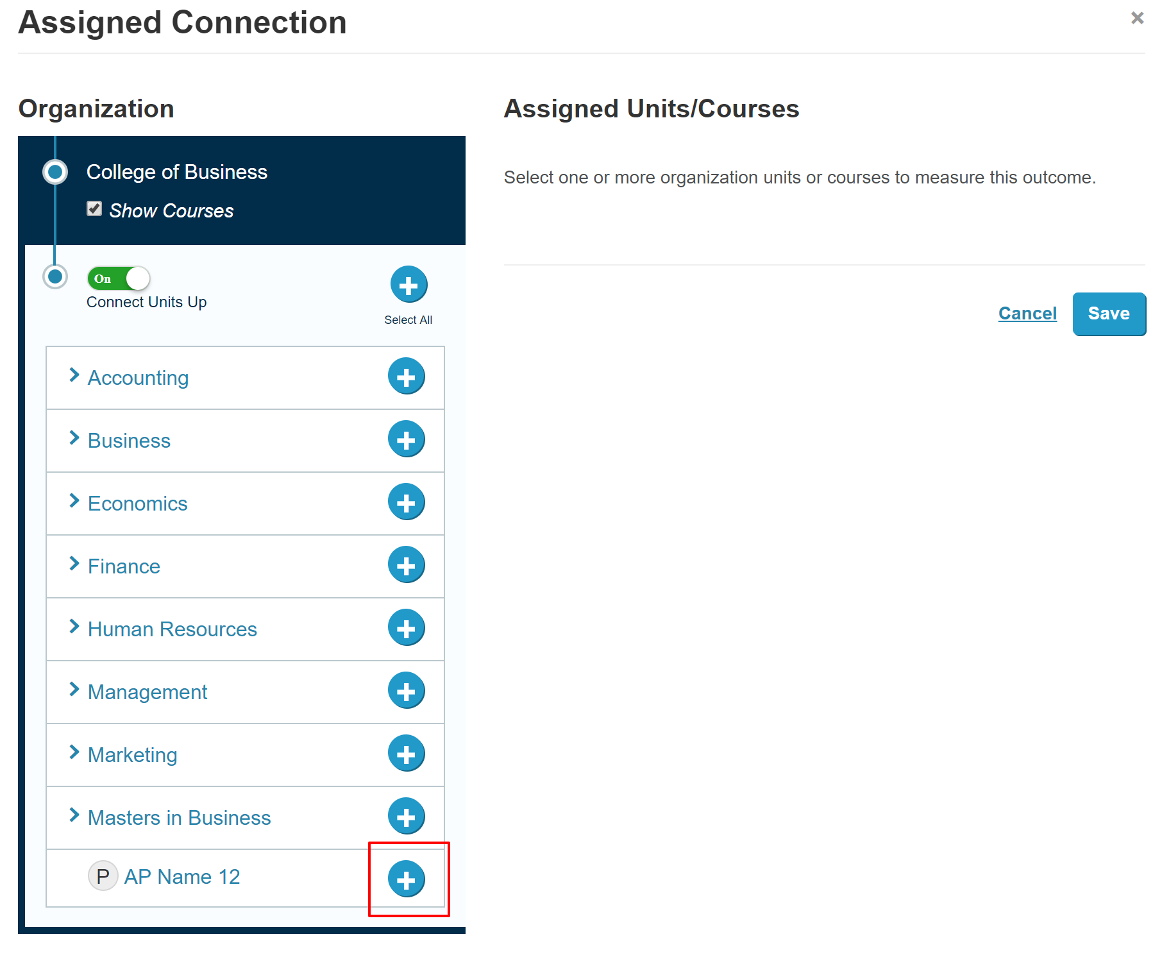Click the Show Courses label
This screenshot has width=1162, height=957.
pos(171,210)
